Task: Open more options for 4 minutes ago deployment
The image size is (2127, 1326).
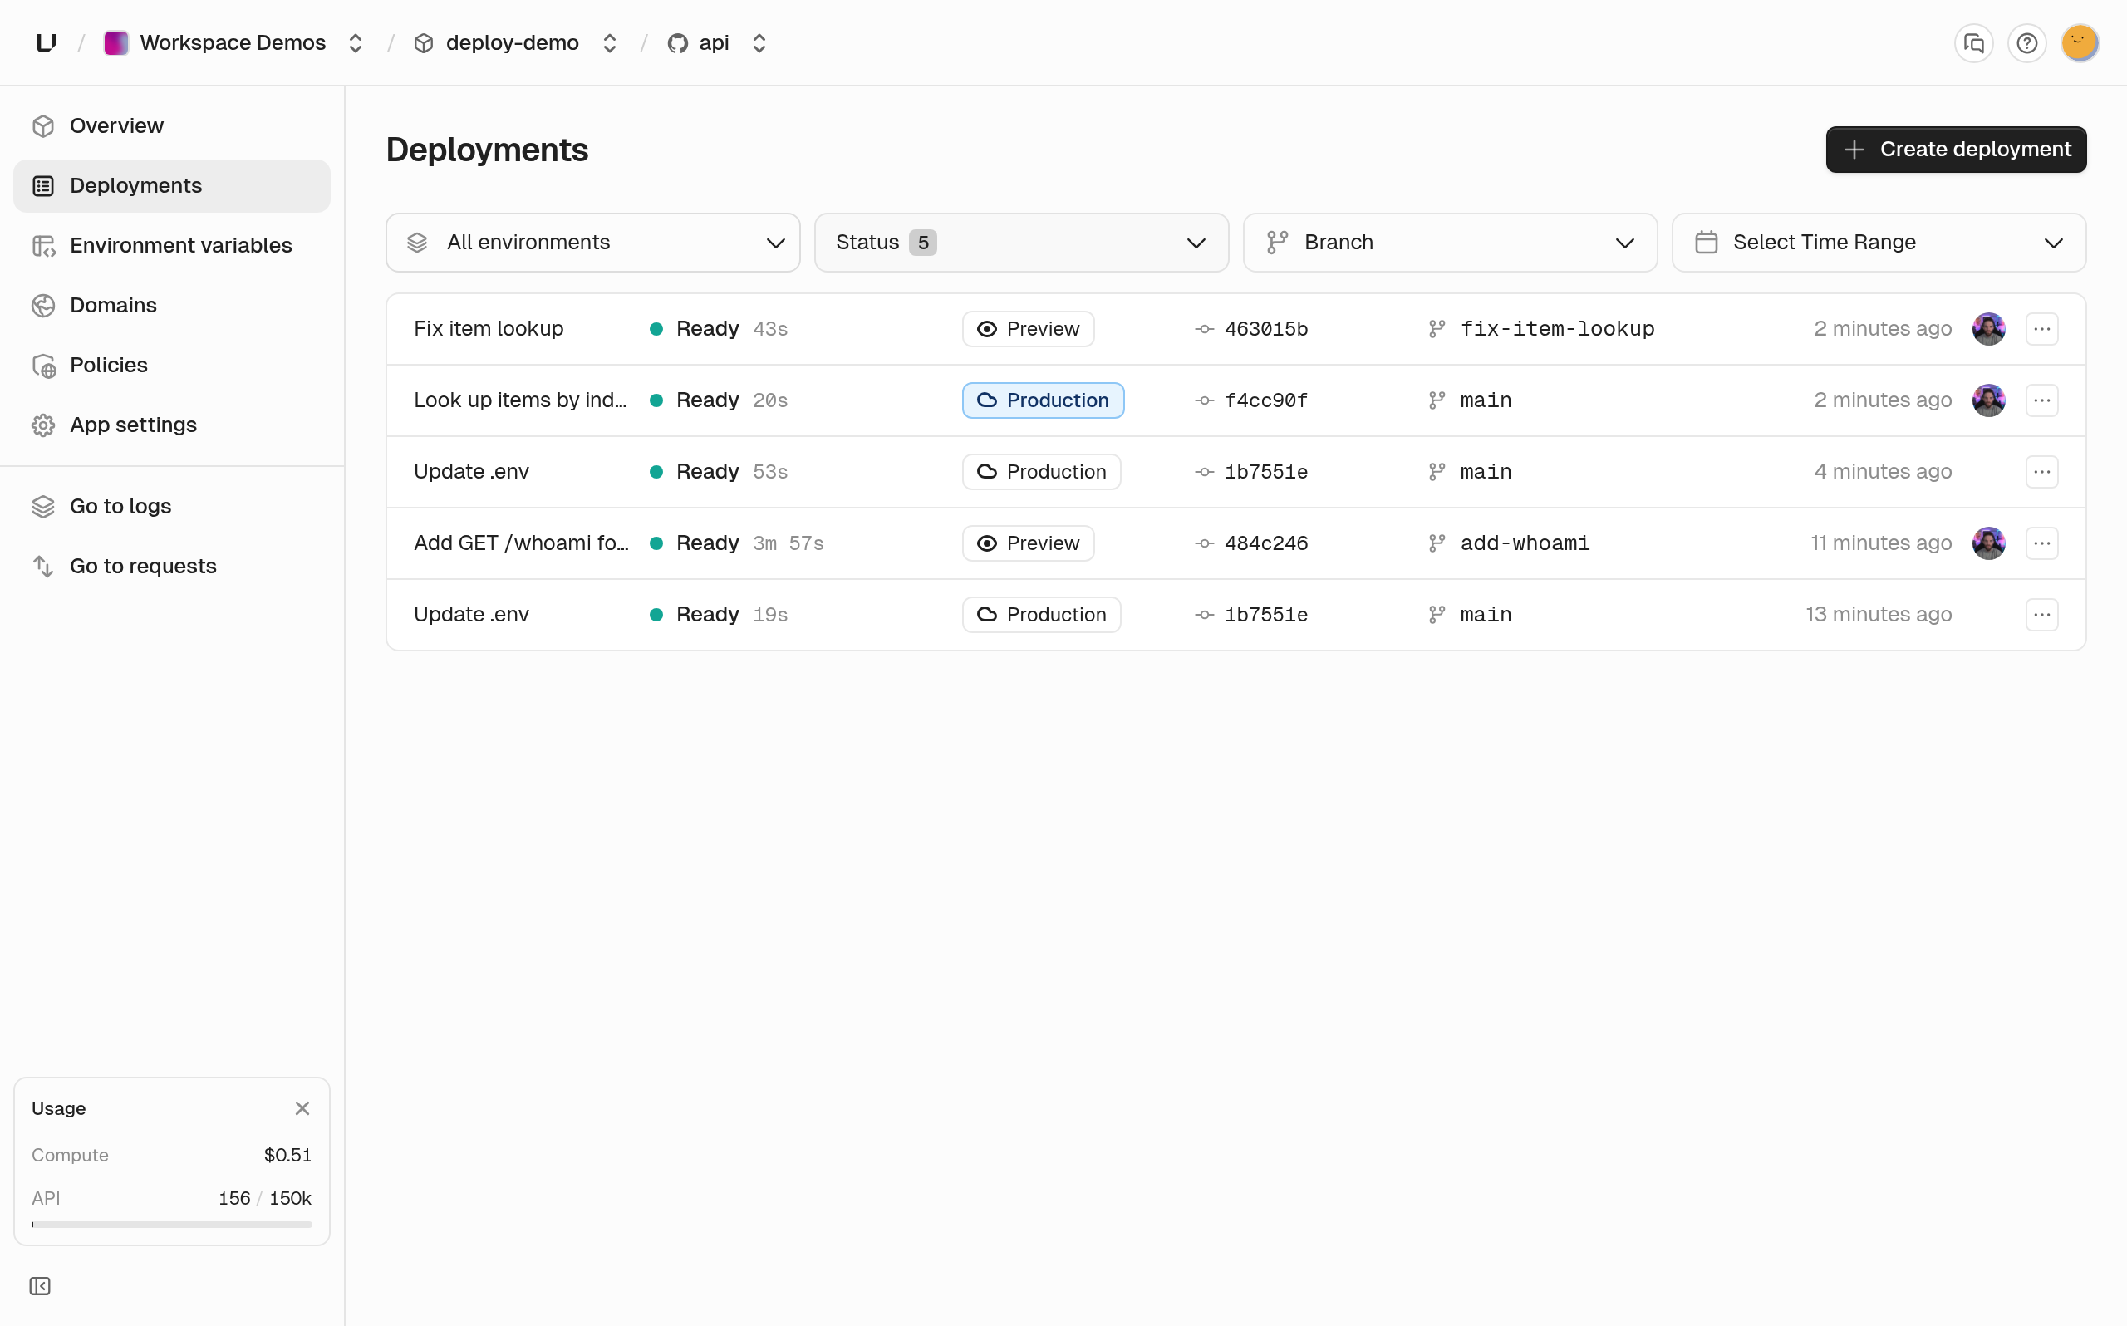Action: click(x=2042, y=472)
